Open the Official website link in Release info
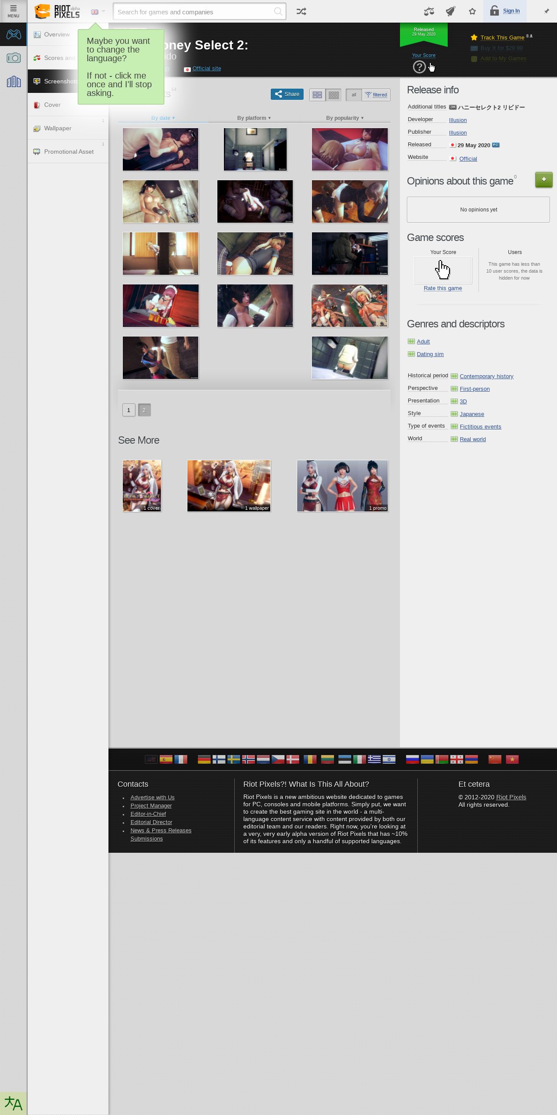Image resolution: width=557 pixels, height=1115 pixels. click(468, 159)
